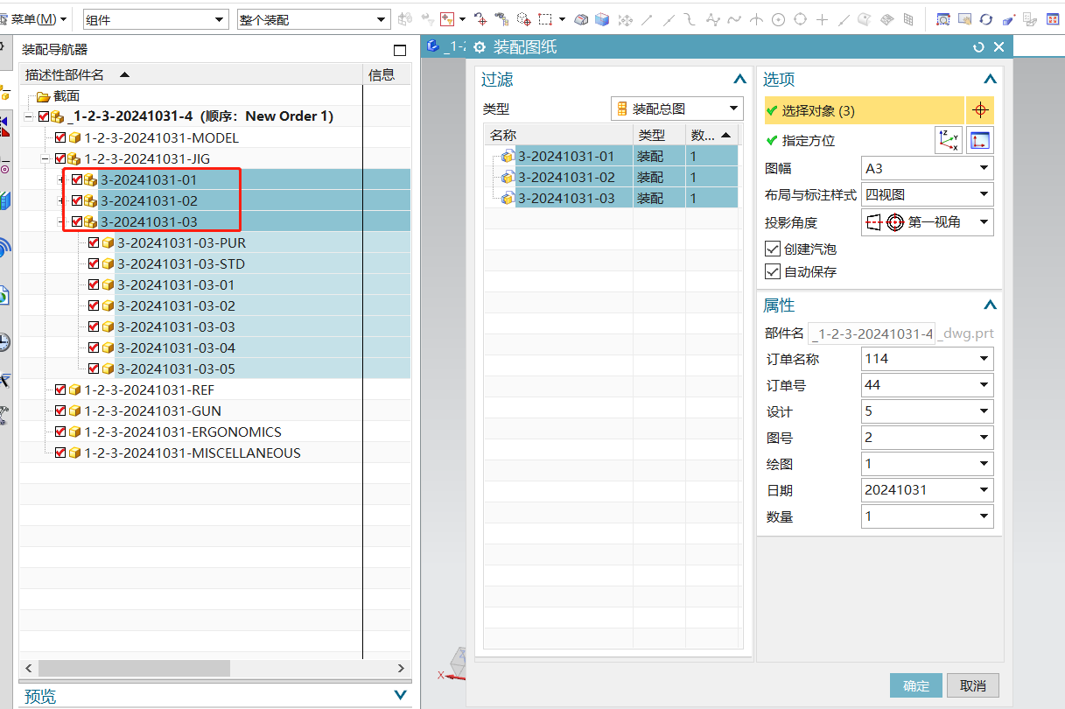Open the 投影角度 第一视角 dropdown
Image resolution: width=1065 pixels, height=709 pixels.
[x=928, y=222]
